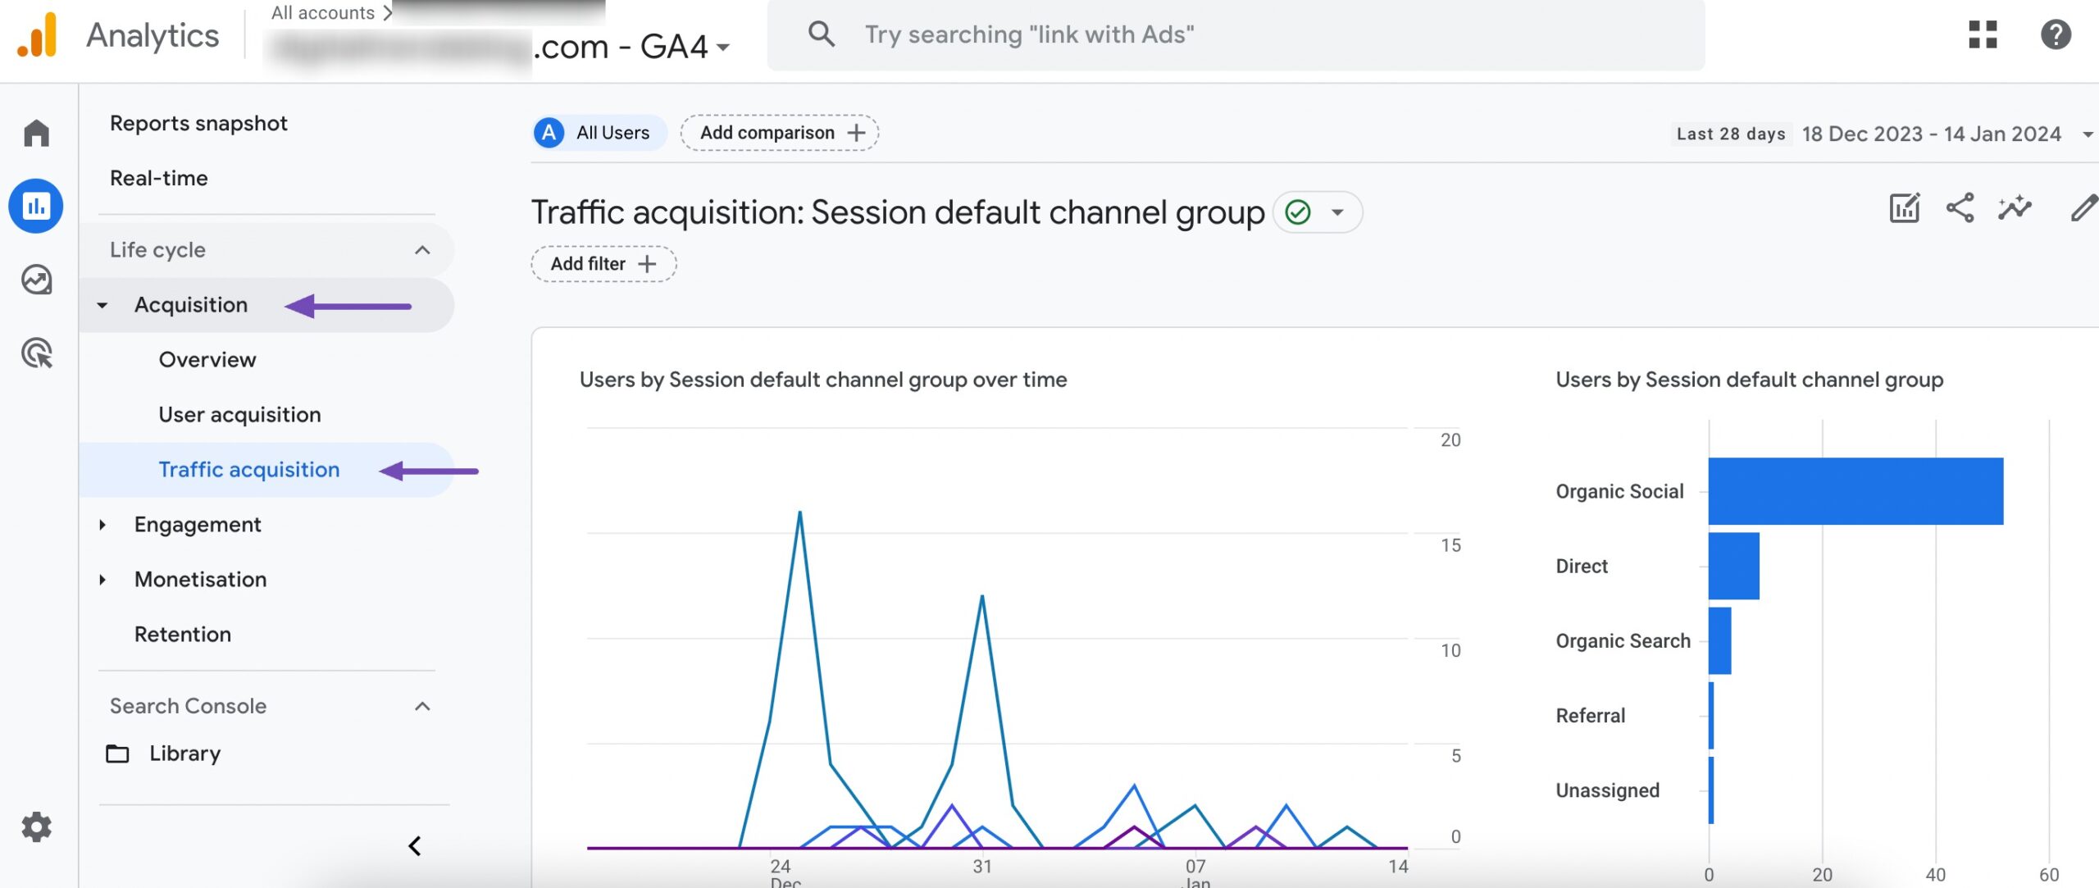Open the Google apps grid icon
The image size is (2099, 888).
coord(1983,34)
